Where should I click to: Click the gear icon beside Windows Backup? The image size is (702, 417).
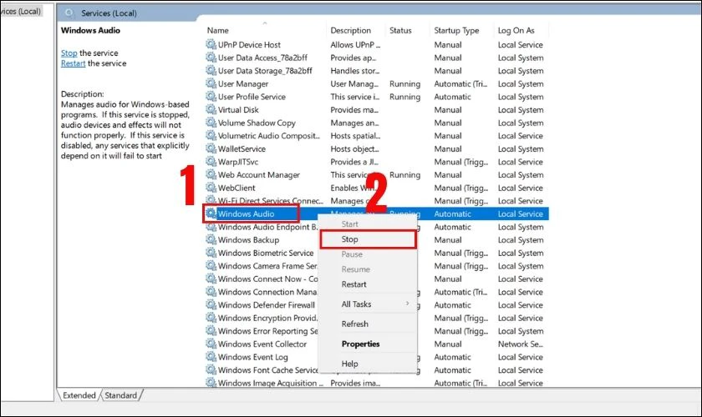211,239
